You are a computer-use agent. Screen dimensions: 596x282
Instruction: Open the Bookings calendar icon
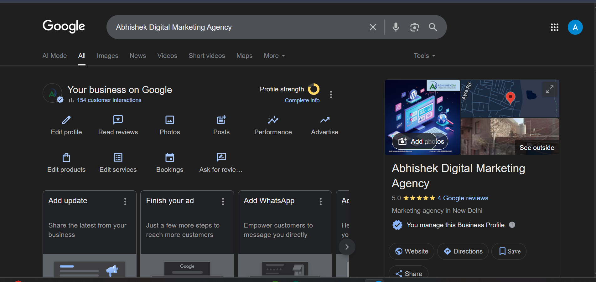pyautogui.click(x=169, y=157)
